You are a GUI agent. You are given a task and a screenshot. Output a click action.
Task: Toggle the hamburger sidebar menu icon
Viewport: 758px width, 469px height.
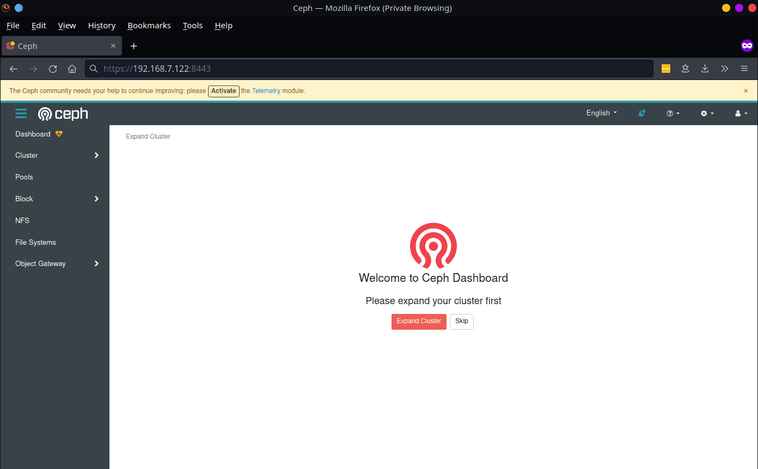tap(21, 113)
